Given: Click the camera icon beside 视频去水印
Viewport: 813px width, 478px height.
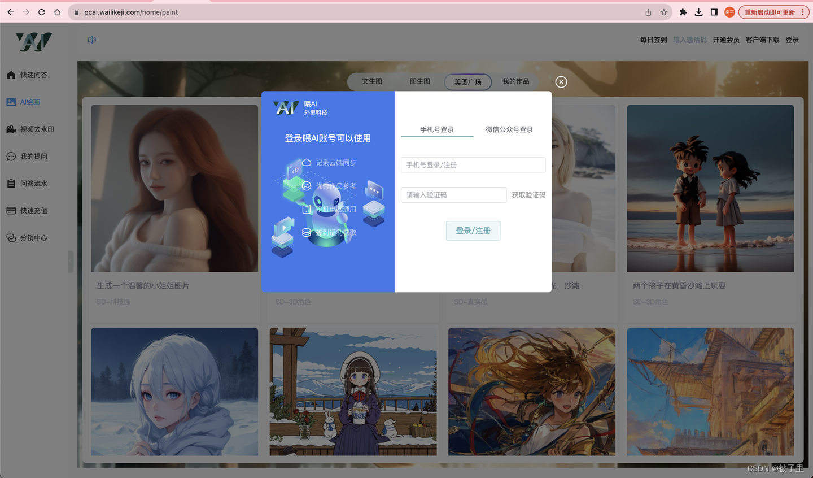Looking at the screenshot, I should point(11,129).
